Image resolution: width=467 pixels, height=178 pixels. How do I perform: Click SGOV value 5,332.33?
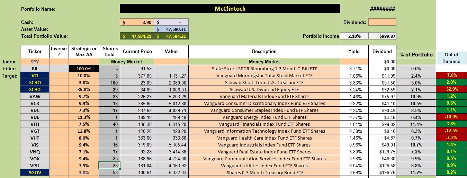click(x=171, y=172)
